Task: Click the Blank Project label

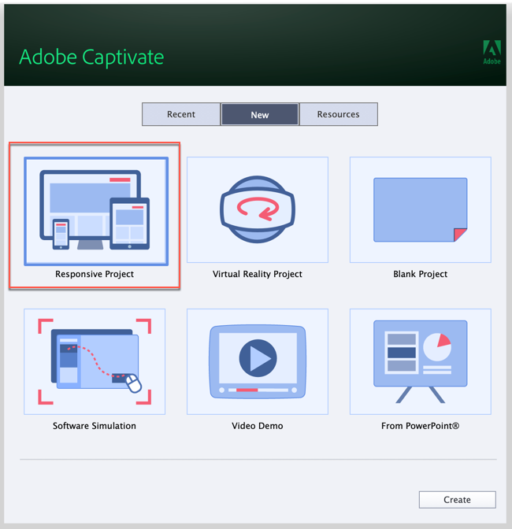Action: (x=421, y=274)
